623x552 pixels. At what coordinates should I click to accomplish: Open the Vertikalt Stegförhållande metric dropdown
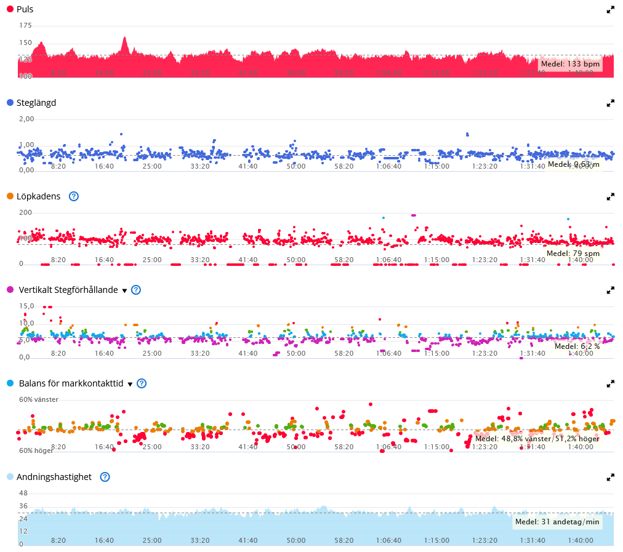[x=124, y=290]
